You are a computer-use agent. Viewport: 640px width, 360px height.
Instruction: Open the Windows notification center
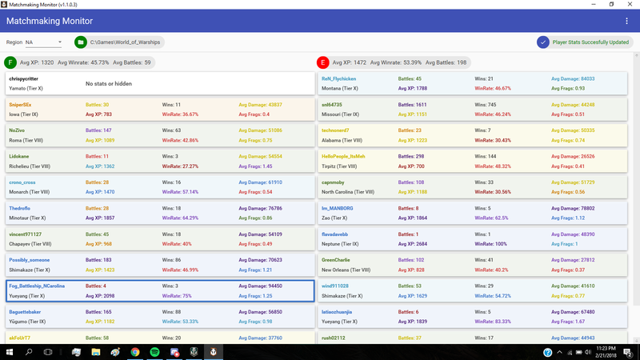(629, 352)
